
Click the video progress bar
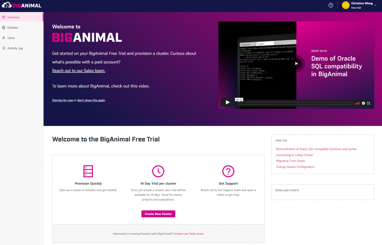click(x=295, y=103)
